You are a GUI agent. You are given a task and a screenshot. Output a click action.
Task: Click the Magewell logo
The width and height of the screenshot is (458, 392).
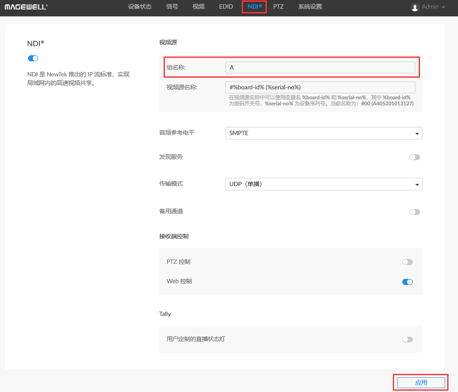tap(26, 7)
